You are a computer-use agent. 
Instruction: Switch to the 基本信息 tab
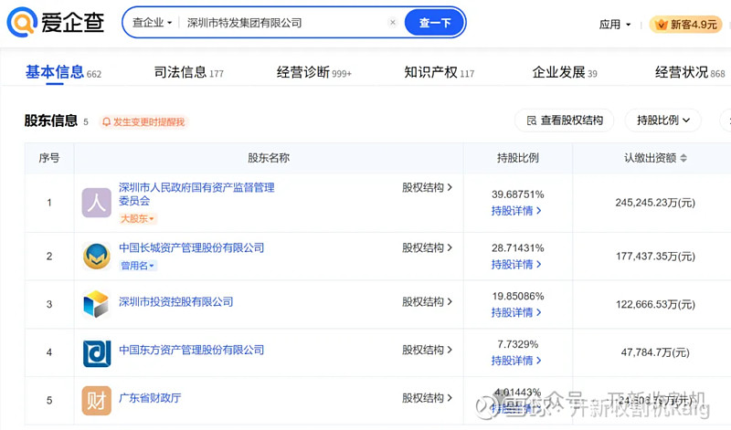[63, 73]
